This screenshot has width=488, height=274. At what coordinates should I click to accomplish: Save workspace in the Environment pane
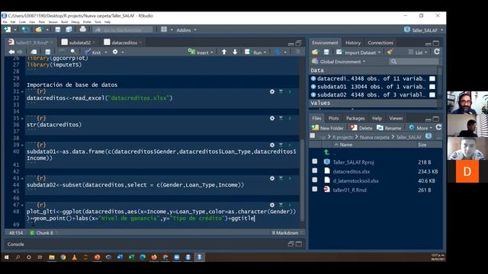326,53
